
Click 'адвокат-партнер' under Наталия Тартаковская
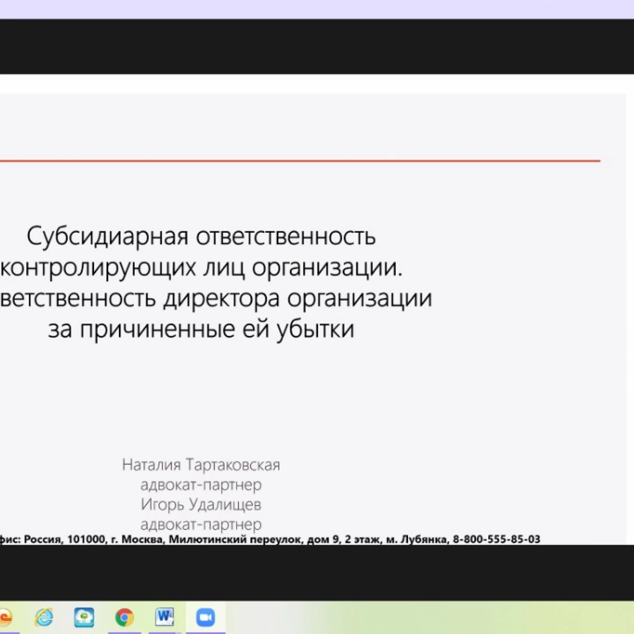[x=201, y=484]
